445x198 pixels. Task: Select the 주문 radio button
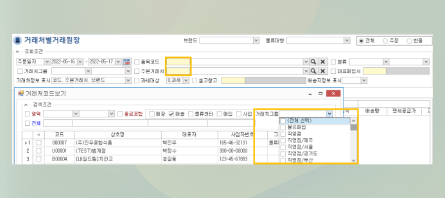click(x=385, y=41)
